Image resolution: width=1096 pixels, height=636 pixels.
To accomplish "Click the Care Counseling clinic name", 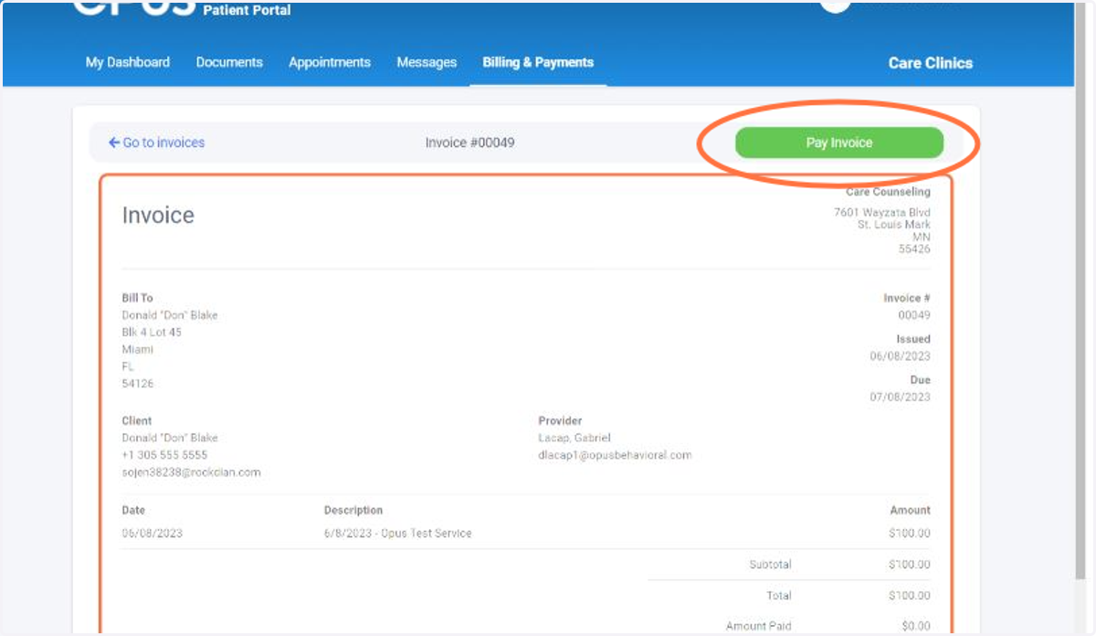I will [888, 192].
